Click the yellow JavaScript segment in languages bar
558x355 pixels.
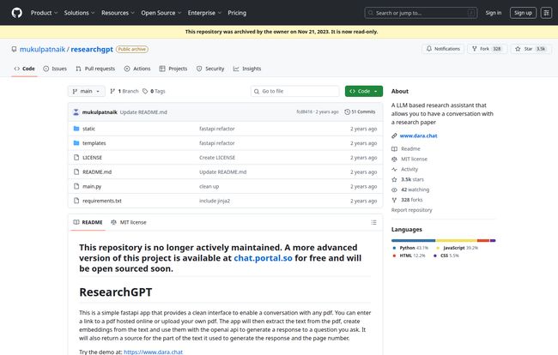[457, 241]
